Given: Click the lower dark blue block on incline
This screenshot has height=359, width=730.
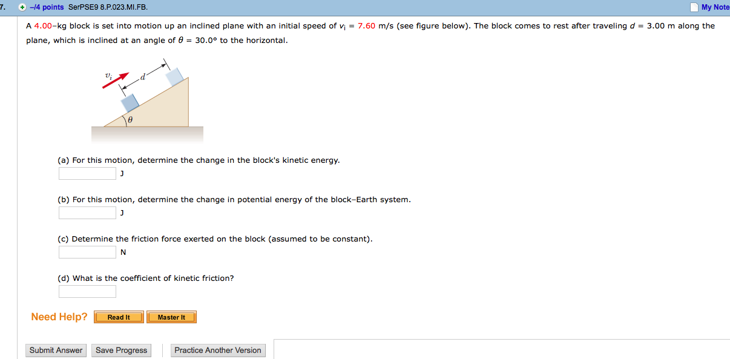Looking at the screenshot, I should [x=131, y=104].
